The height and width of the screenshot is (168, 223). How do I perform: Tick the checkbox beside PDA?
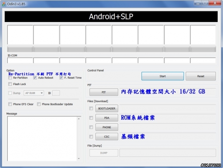(x=91, y=118)
